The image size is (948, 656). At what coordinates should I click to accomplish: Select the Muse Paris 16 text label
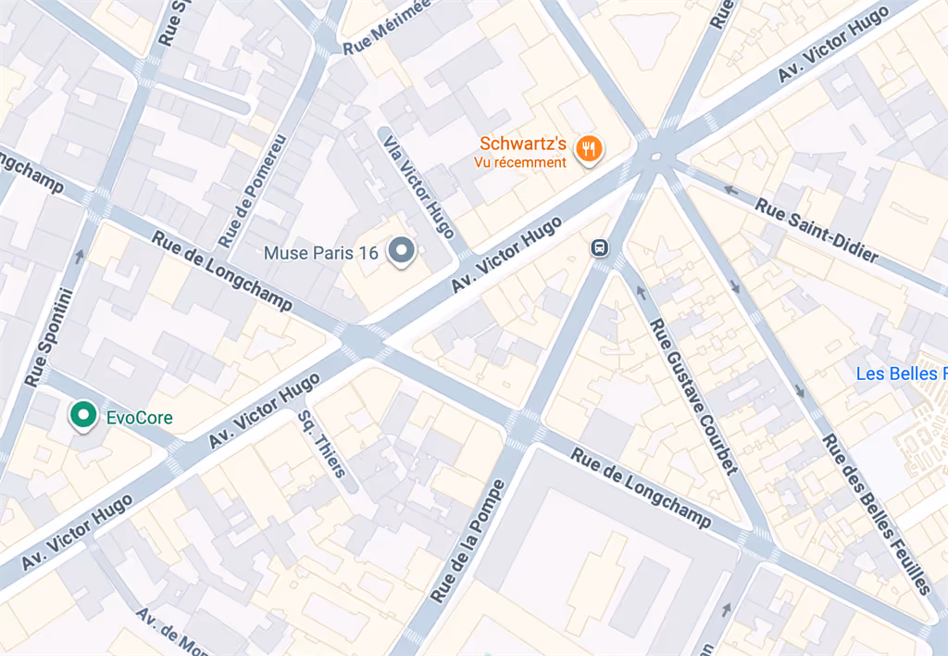[x=320, y=252]
